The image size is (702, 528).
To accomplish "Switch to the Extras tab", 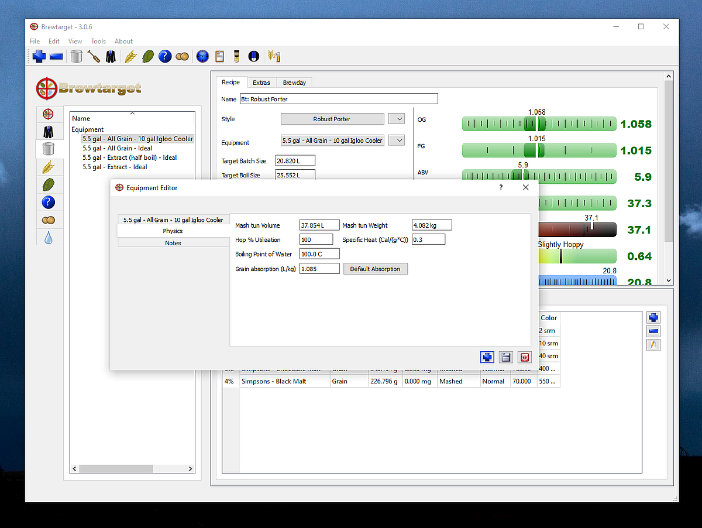I will pyautogui.click(x=261, y=83).
